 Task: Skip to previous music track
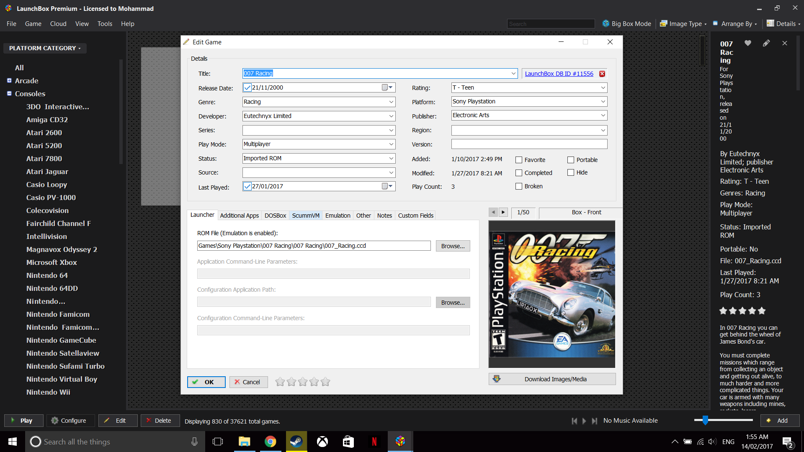tap(575, 421)
